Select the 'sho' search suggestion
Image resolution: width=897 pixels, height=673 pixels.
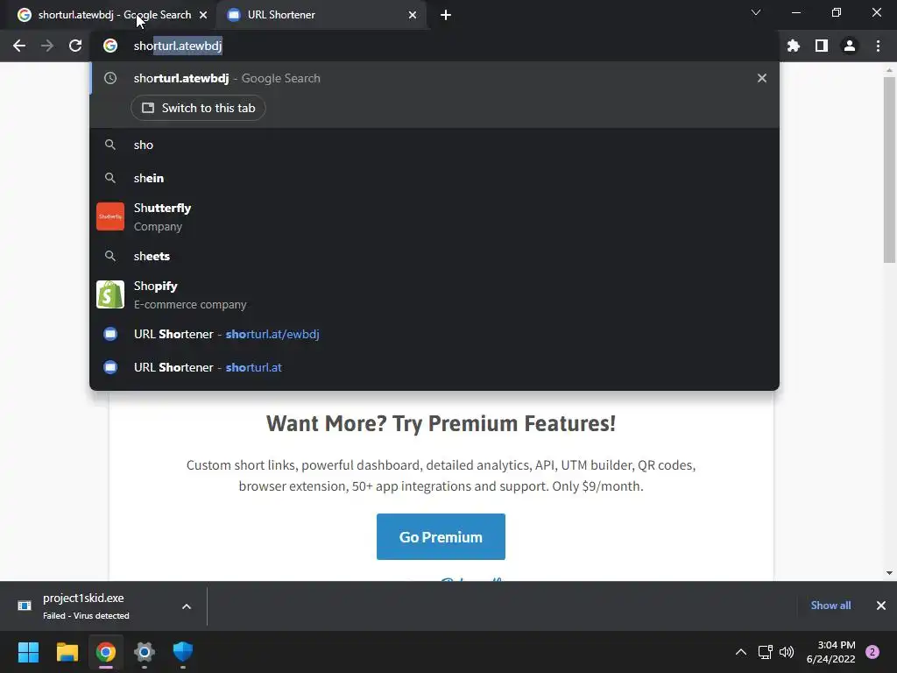coord(434,145)
